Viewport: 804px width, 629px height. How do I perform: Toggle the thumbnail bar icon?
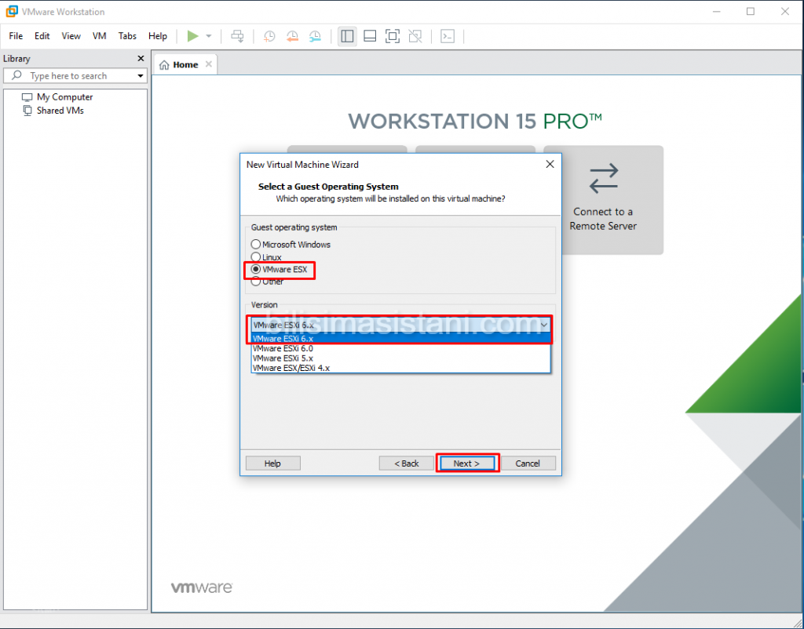pos(370,36)
